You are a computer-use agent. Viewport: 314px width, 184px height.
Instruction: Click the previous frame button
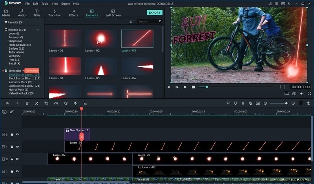click(169, 87)
